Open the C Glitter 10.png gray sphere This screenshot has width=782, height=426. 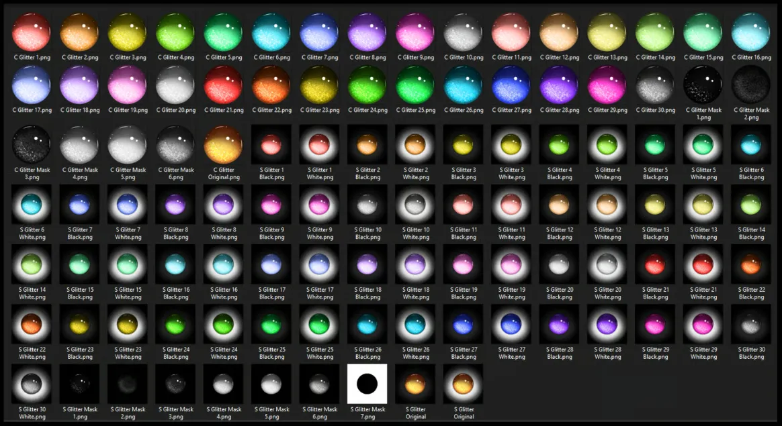[464, 32]
